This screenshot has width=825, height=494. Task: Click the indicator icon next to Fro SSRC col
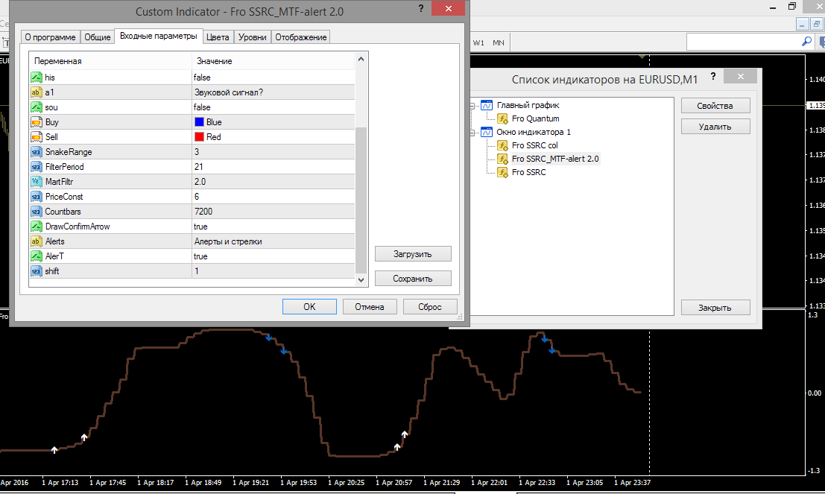point(502,145)
